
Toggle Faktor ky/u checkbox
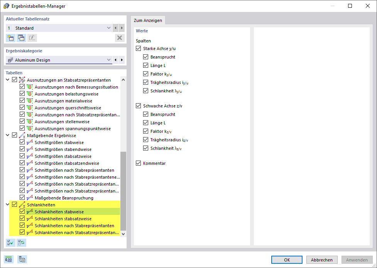click(146, 74)
